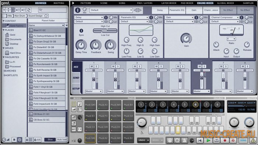
Task: Click the metronome icon in transport
Action: 184,140
